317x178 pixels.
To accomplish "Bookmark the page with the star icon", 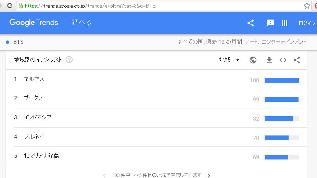I will [x=307, y=6].
